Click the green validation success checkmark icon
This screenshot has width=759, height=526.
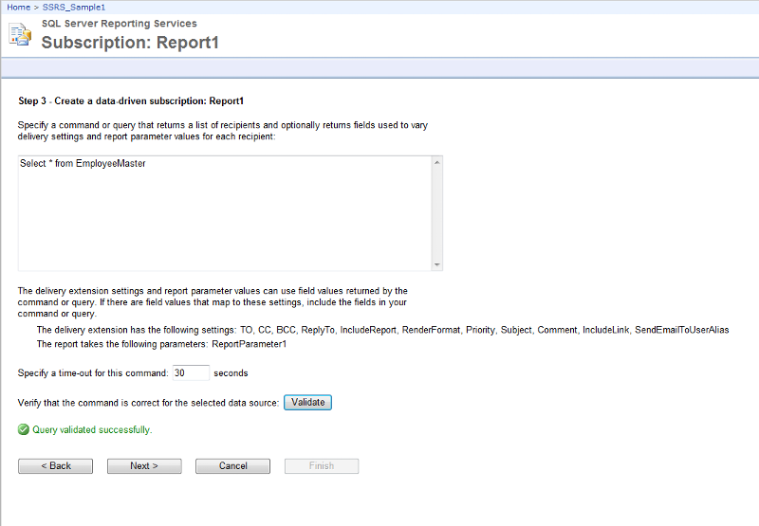pos(23,429)
